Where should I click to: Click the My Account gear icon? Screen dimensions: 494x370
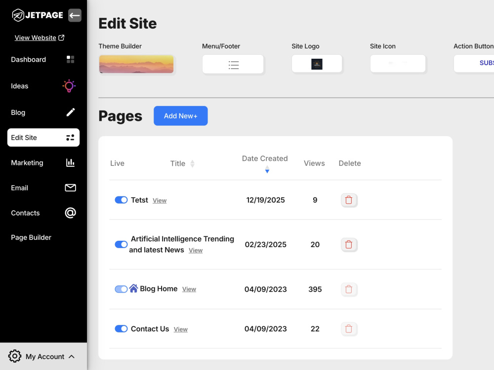(x=14, y=356)
